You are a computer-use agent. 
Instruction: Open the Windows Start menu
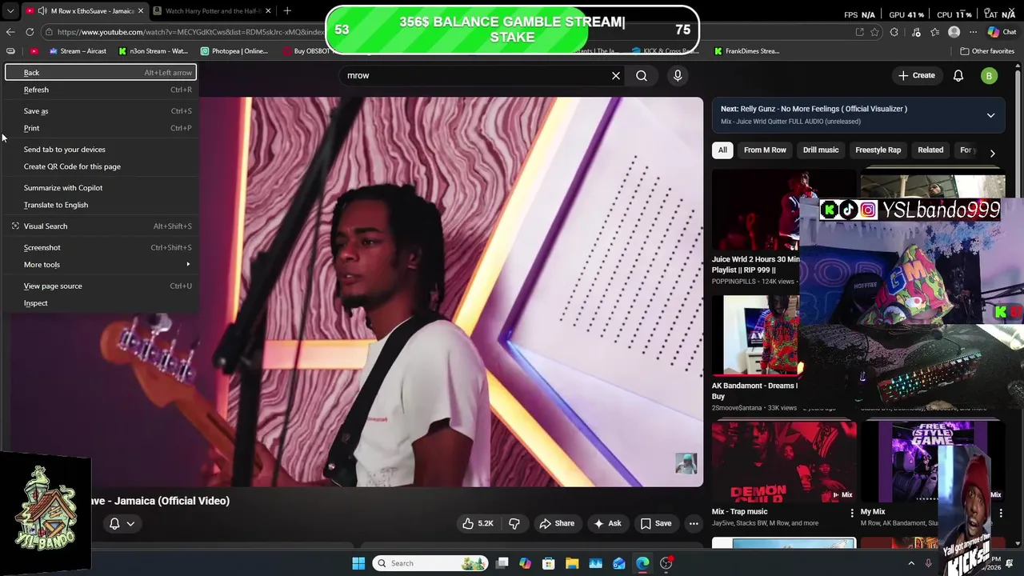(358, 563)
